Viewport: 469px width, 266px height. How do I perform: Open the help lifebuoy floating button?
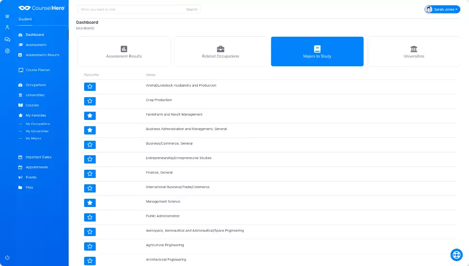456,254
